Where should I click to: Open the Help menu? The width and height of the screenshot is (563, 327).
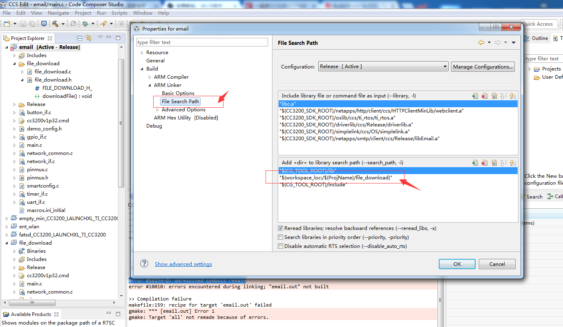(163, 13)
